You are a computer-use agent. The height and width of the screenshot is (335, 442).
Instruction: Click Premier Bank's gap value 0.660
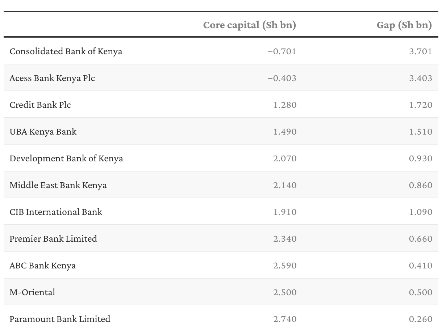click(x=421, y=239)
